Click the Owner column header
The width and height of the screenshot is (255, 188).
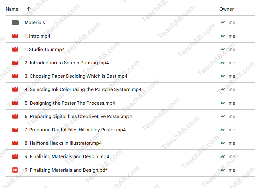[226, 9]
